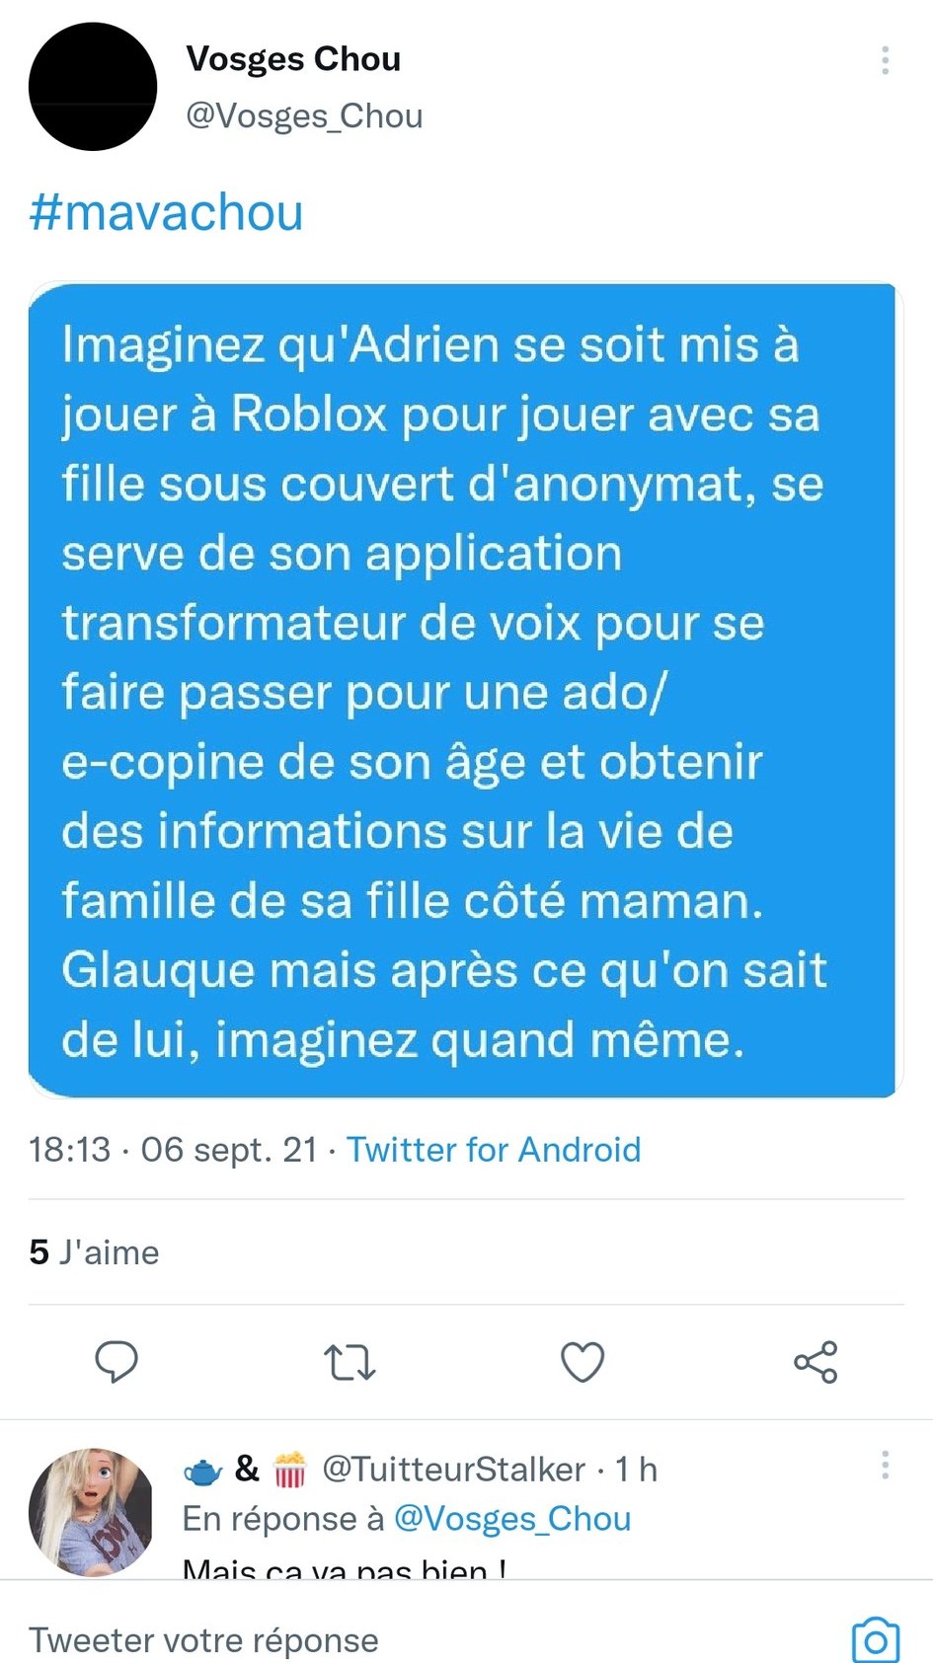Tap the Twitter for Android link
This screenshot has height=1663, width=933.
point(494,1150)
